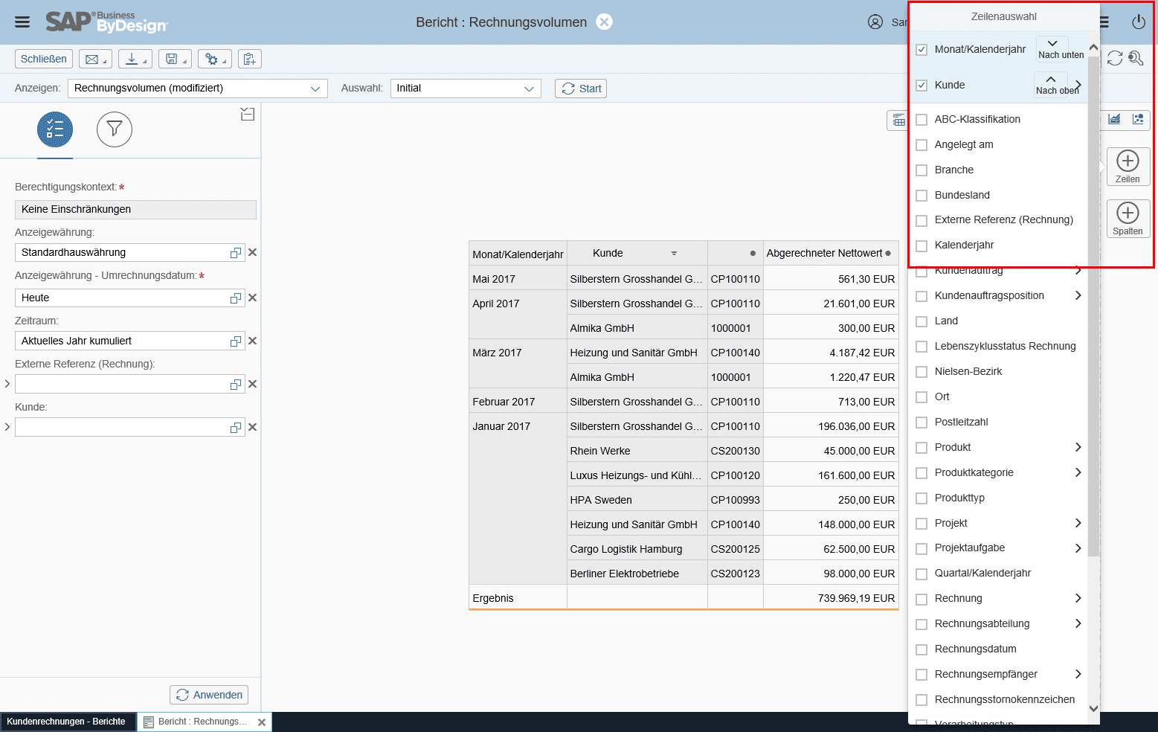
Task: Click the Anwenden button
Action: pos(209,695)
